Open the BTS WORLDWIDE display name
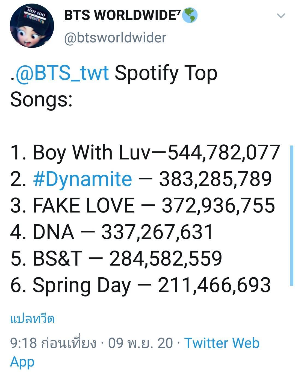Image resolution: width=295 pixels, height=381 pixels. (122, 15)
